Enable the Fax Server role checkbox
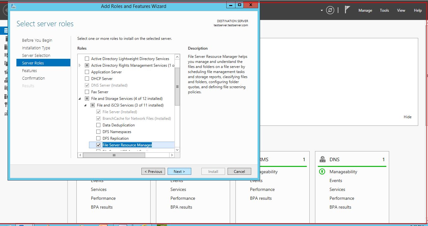 [x=87, y=92]
